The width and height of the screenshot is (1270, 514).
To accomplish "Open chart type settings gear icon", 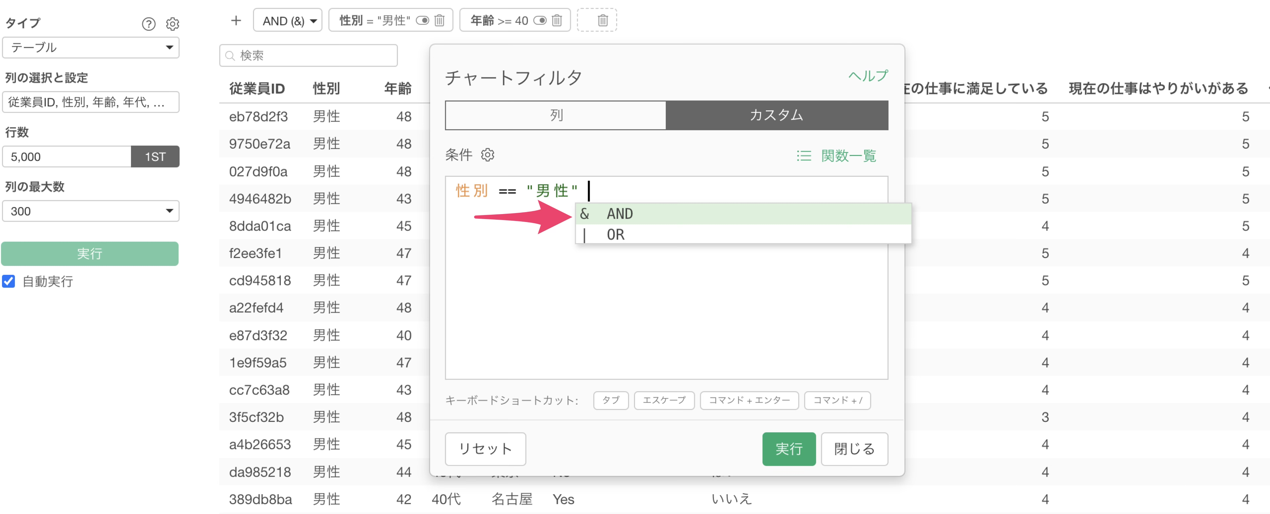I will click(x=173, y=24).
